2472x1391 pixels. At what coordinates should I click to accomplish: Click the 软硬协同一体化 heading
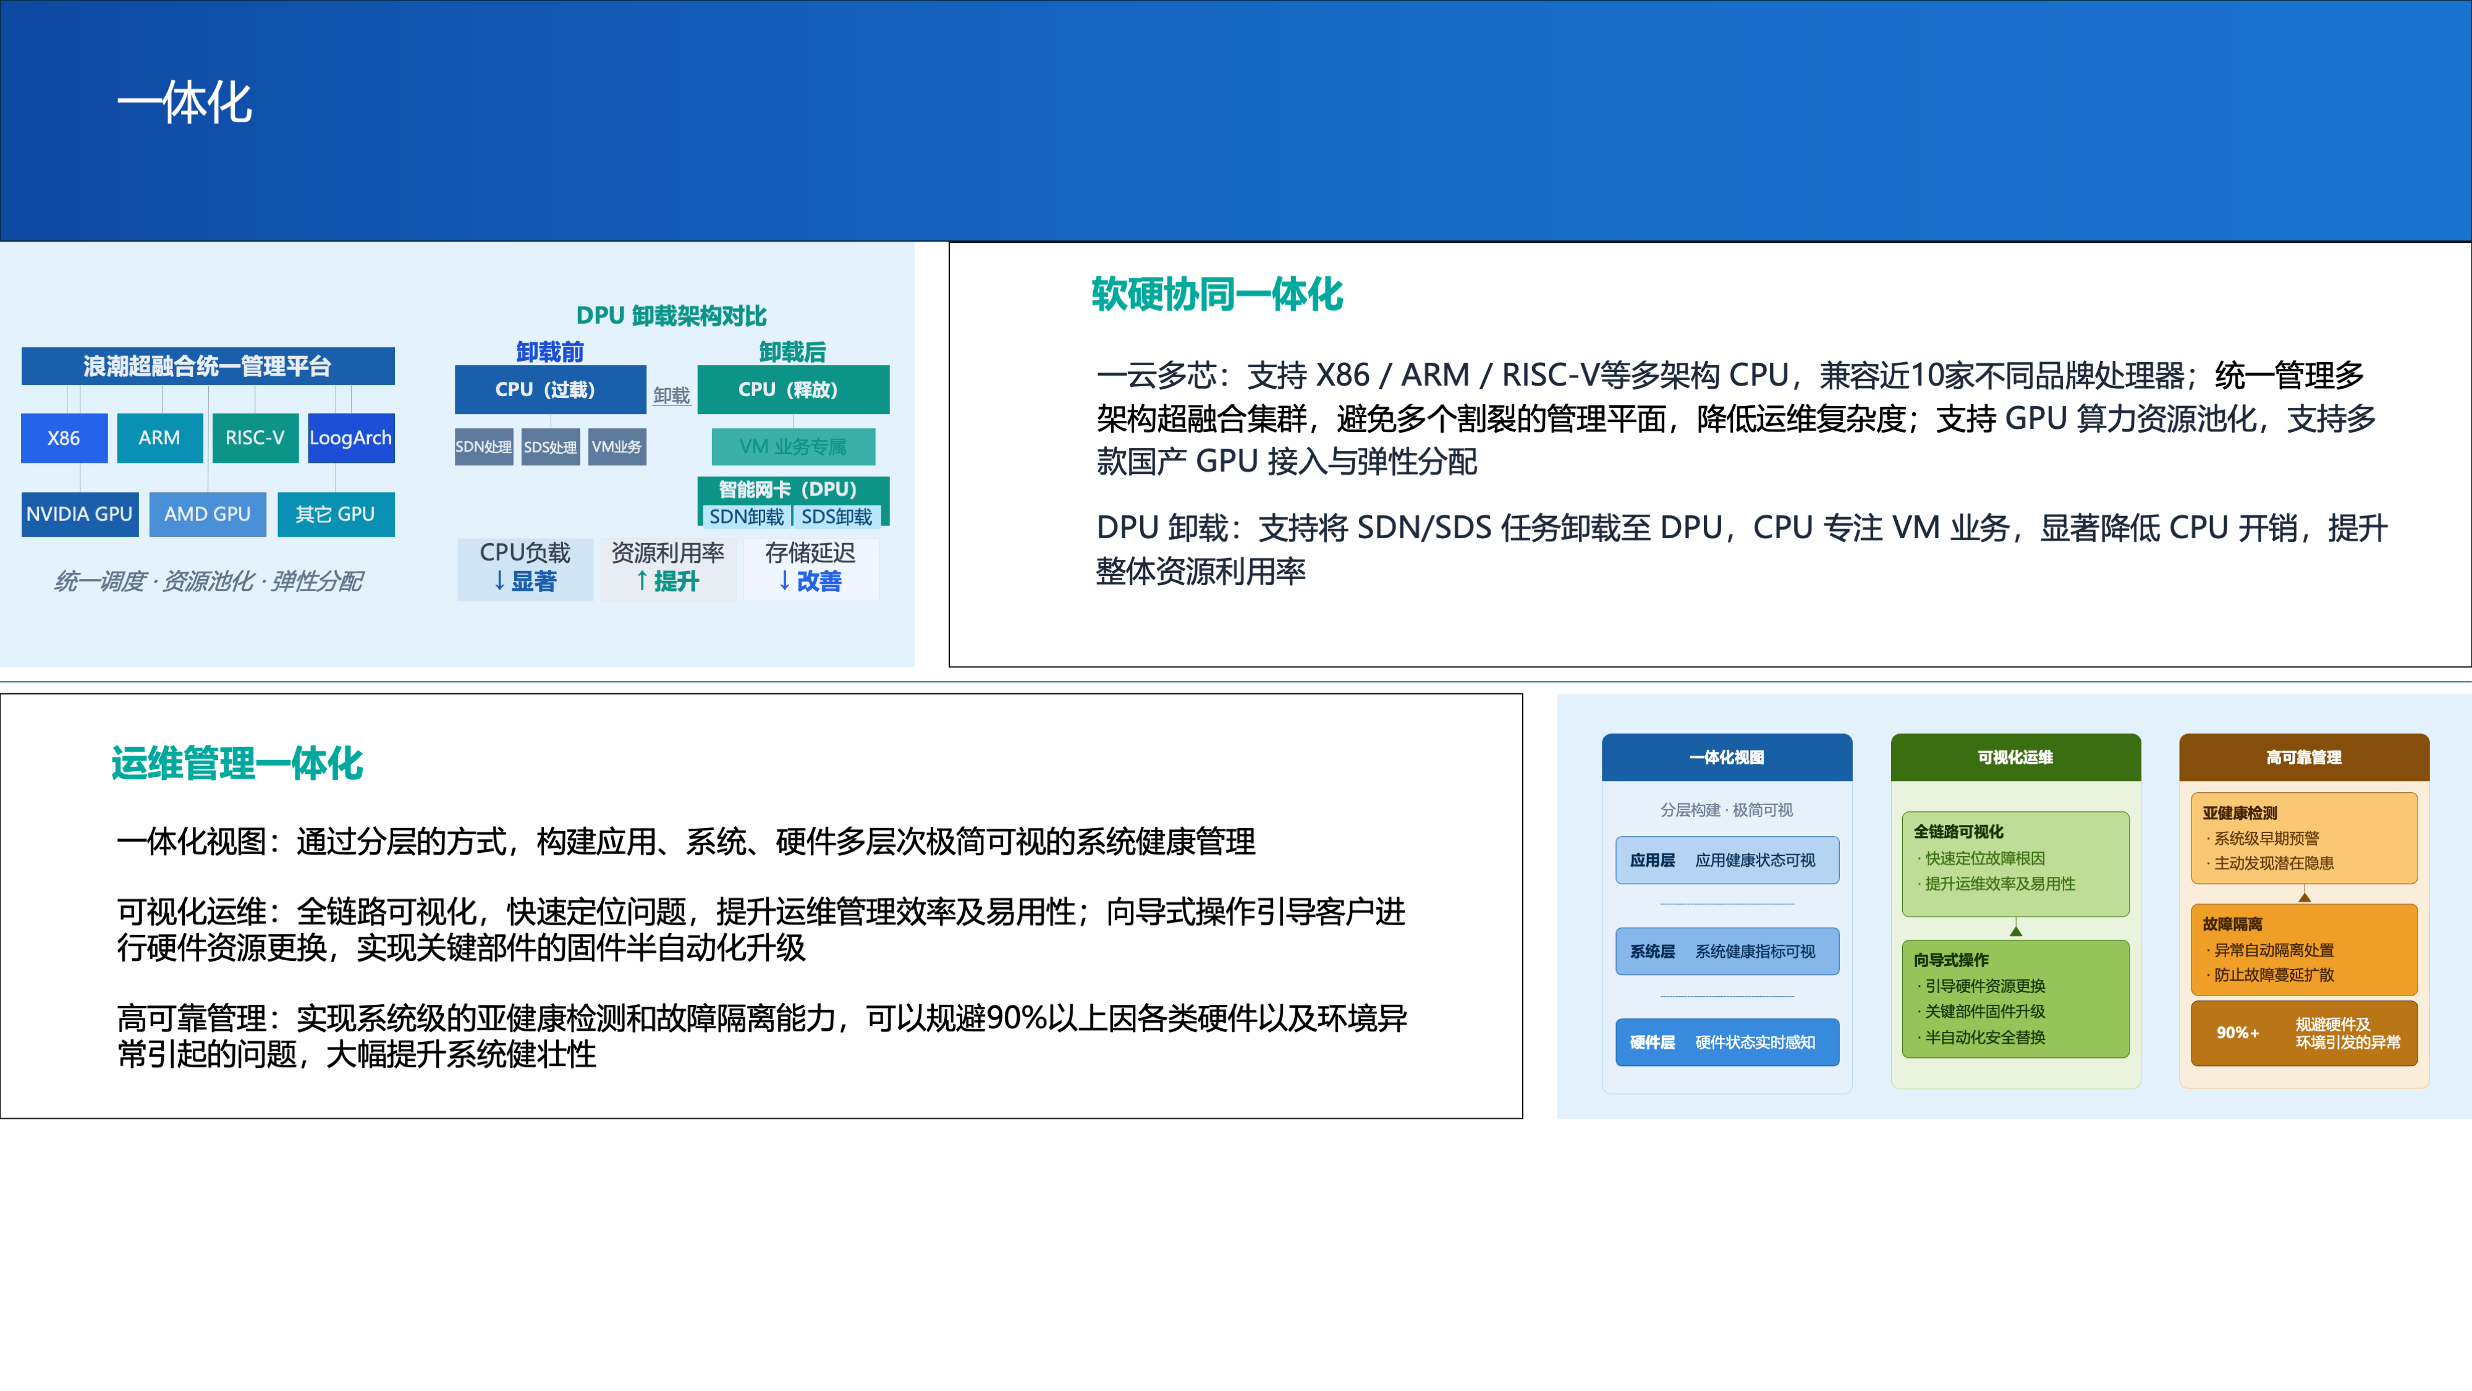click(1217, 294)
